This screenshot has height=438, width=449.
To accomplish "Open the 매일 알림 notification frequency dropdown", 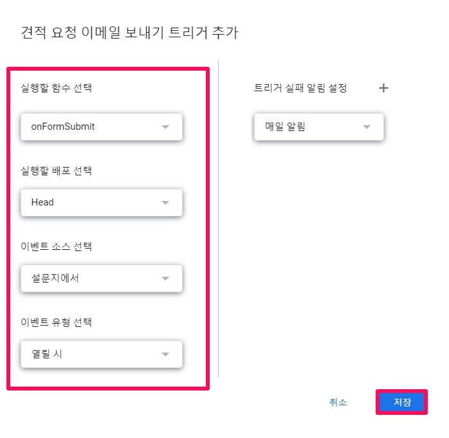I will (x=318, y=127).
